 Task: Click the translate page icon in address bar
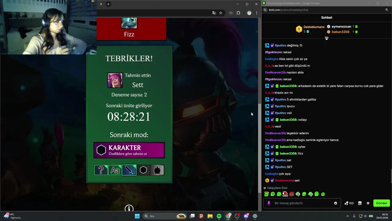point(214,13)
